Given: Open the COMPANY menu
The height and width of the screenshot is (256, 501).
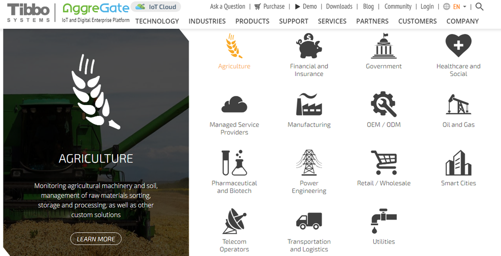Looking at the screenshot, I should [x=462, y=21].
